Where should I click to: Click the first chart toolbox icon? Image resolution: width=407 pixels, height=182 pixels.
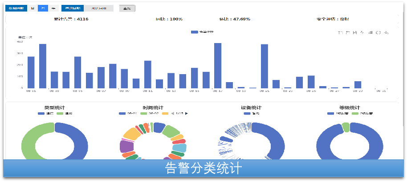[340, 32]
